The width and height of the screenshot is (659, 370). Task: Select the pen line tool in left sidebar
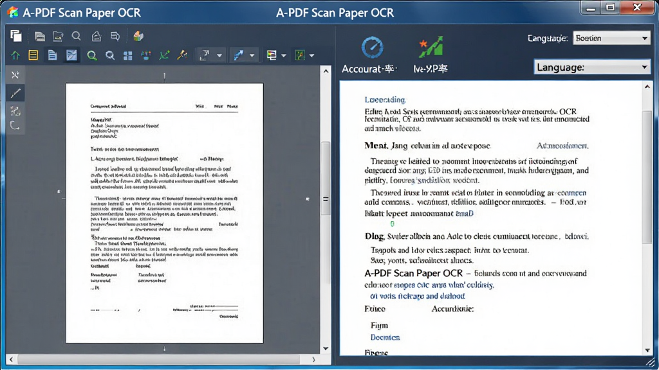(15, 93)
